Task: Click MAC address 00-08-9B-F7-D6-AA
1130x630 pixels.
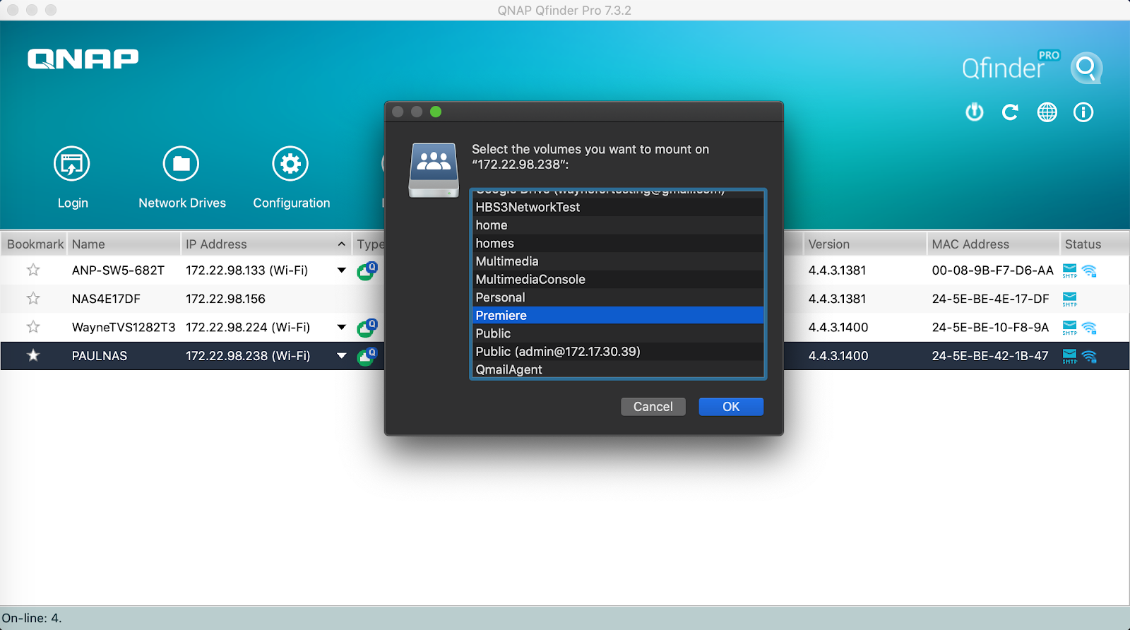Action: point(992,270)
